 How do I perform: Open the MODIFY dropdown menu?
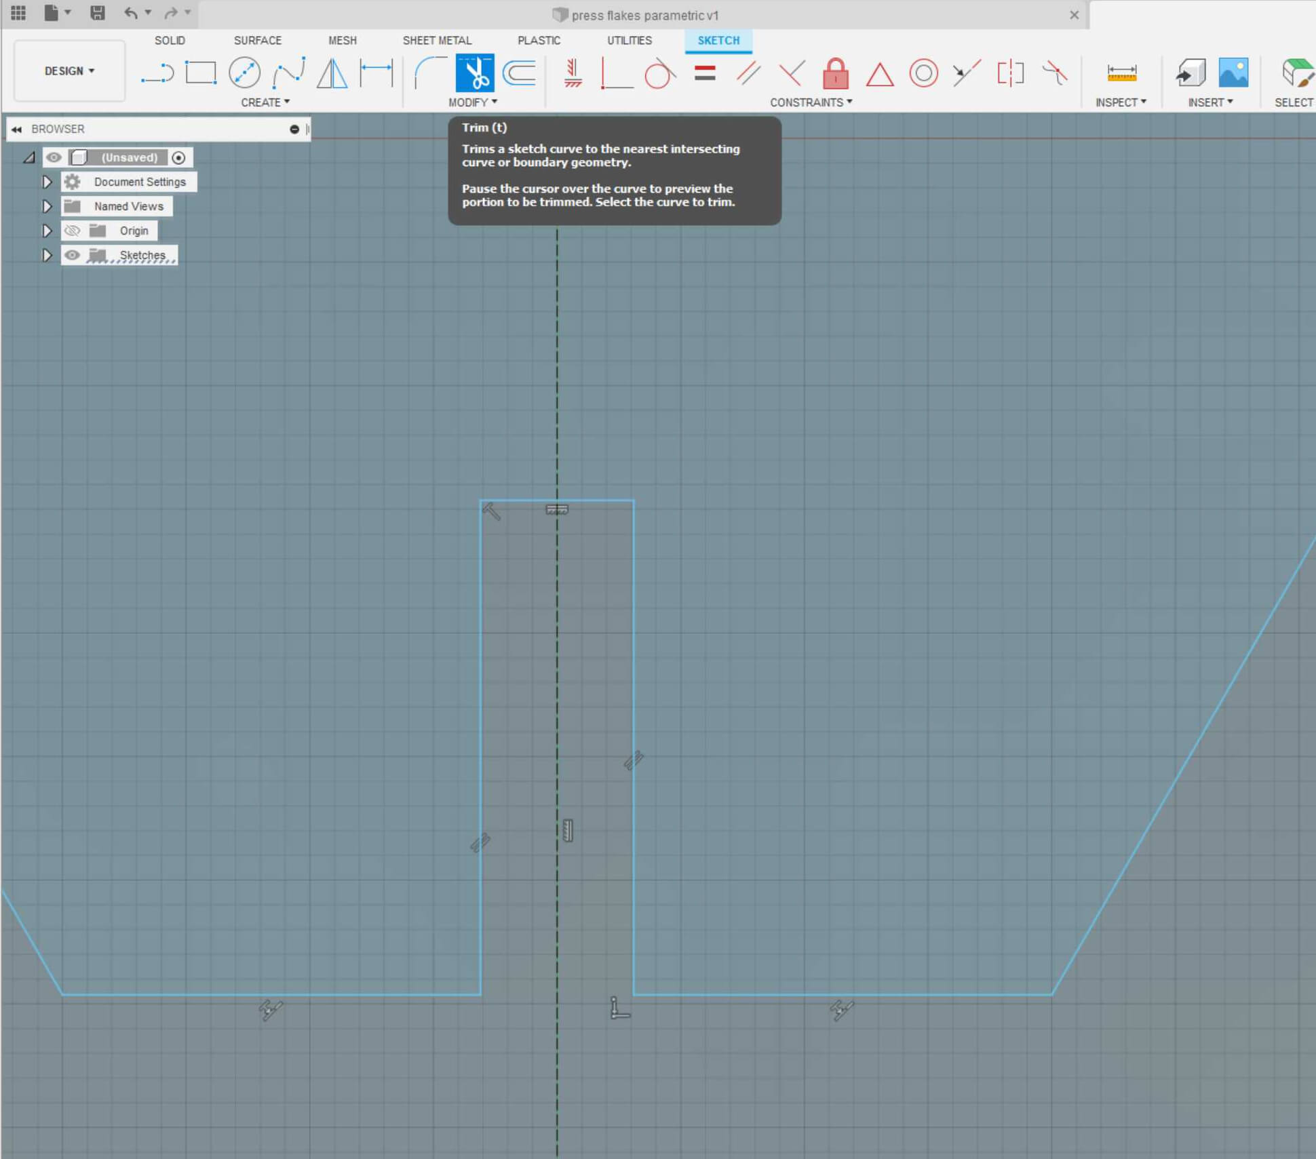(473, 102)
